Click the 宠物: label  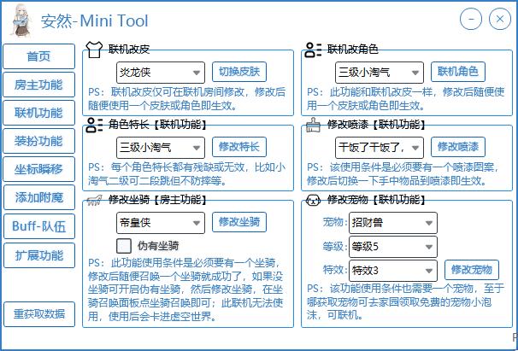(x=335, y=223)
